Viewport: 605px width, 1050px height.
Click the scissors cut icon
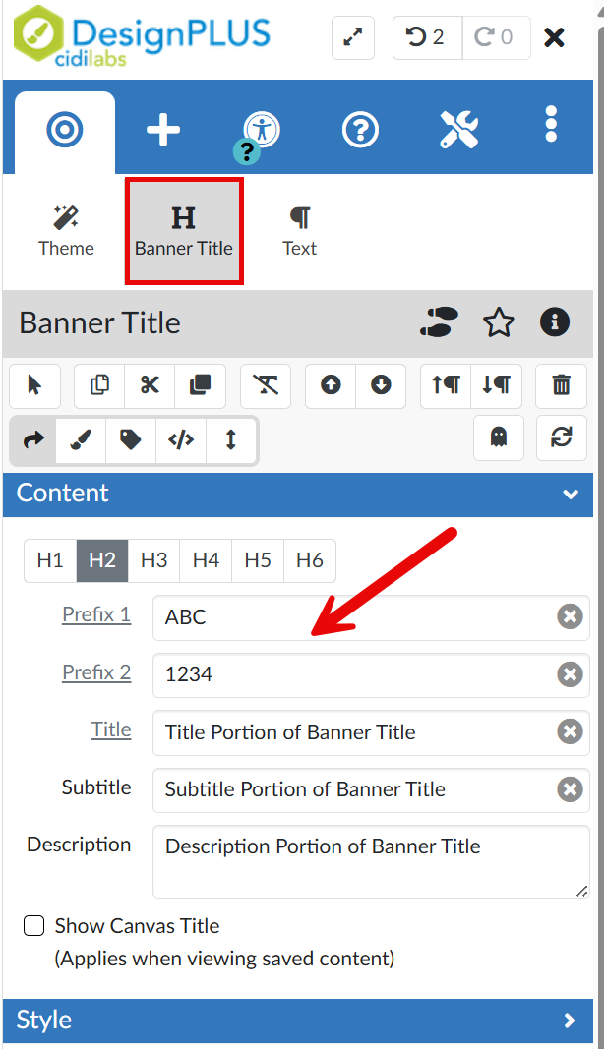pos(150,385)
